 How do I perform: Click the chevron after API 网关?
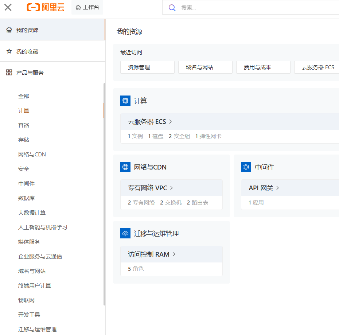coord(278,188)
